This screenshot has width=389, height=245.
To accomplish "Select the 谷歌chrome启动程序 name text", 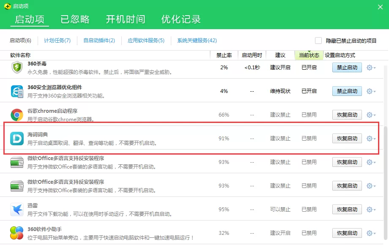I will (x=52, y=111).
